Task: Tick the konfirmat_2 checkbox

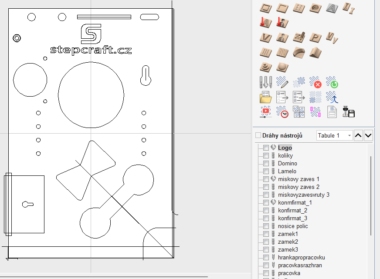Action: [x=266, y=211]
